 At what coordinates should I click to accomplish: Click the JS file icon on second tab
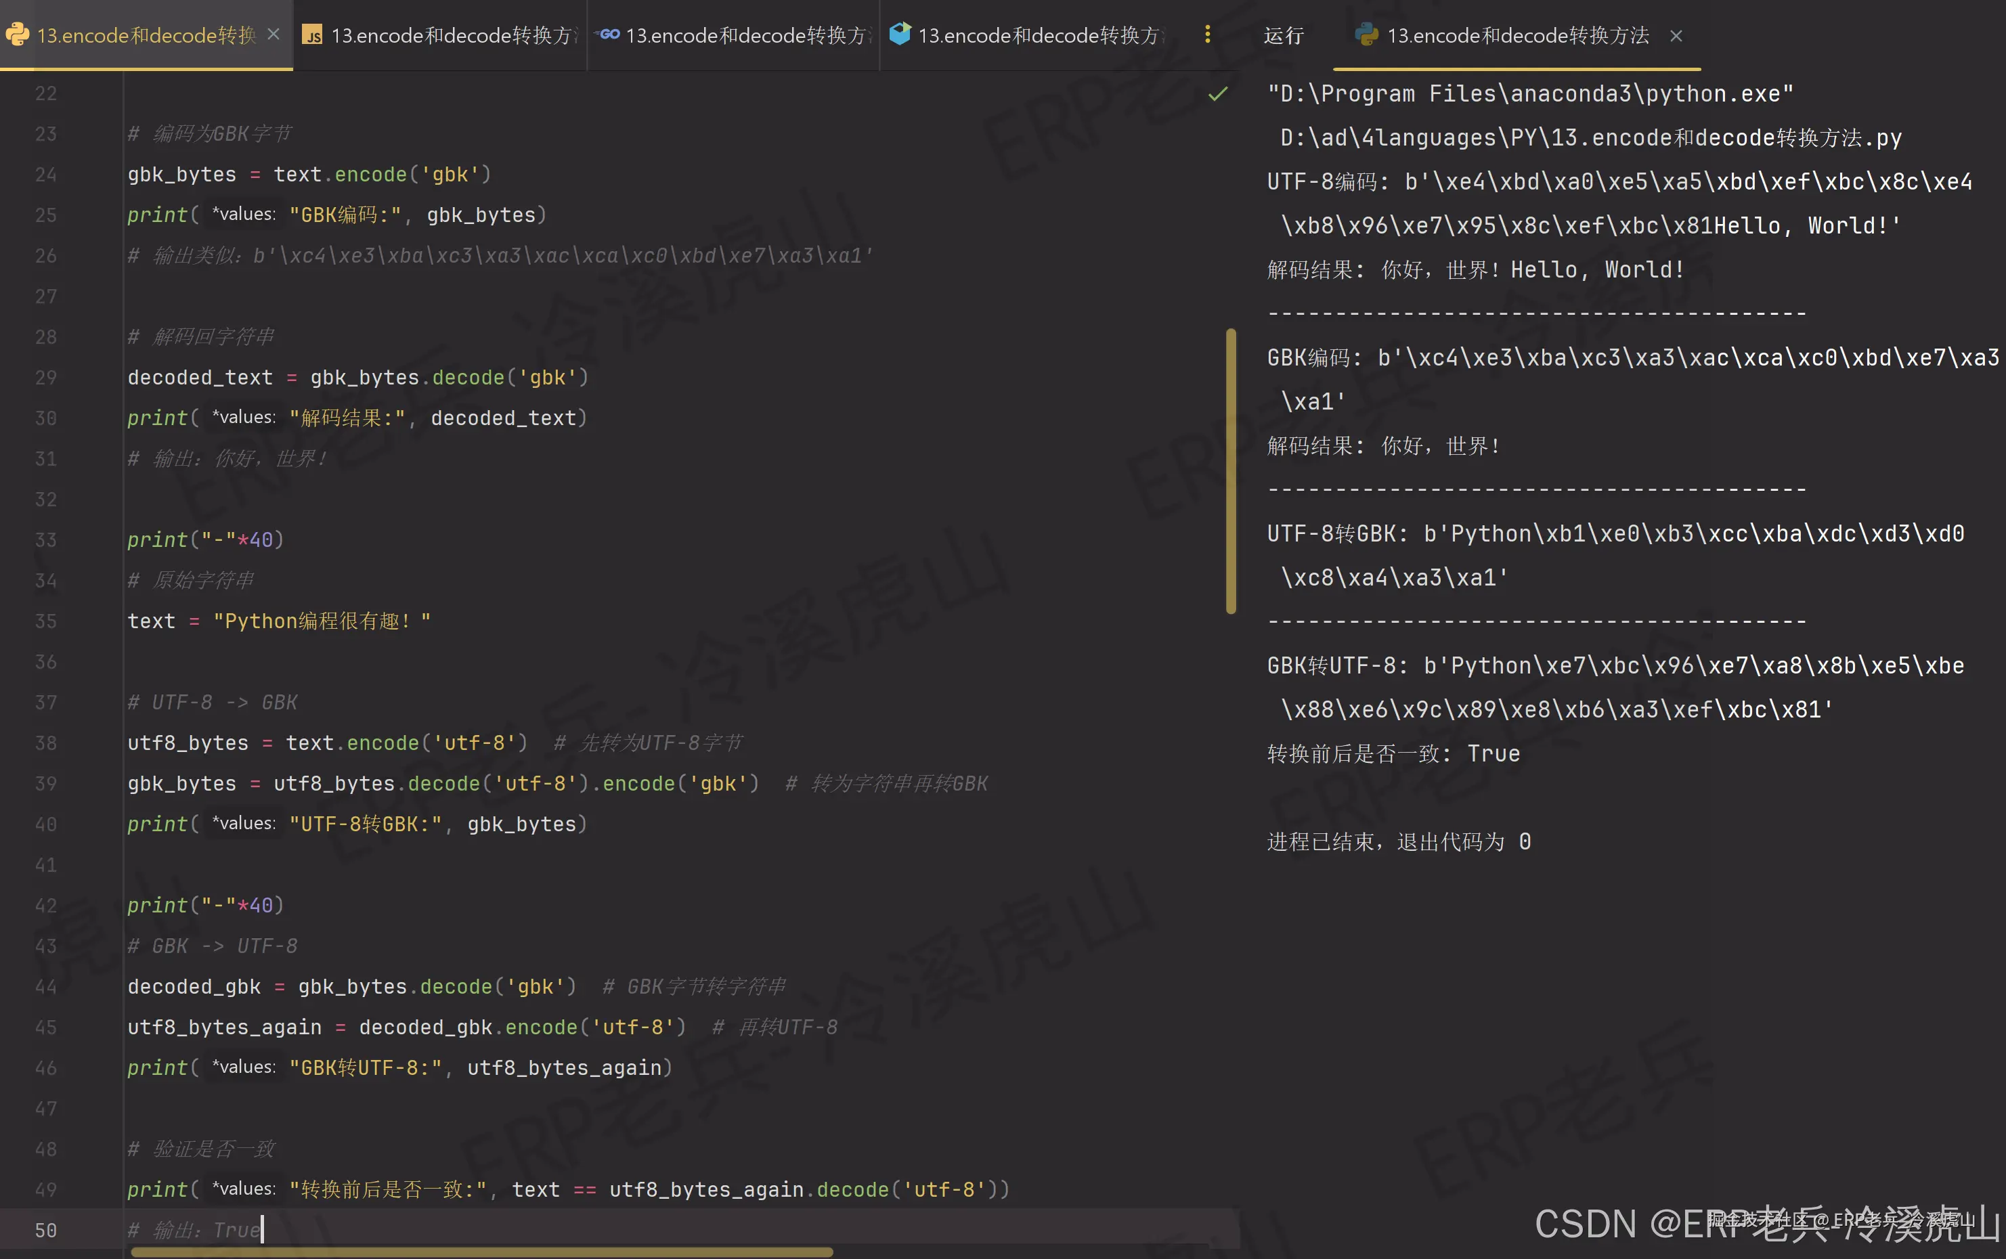[x=312, y=35]
